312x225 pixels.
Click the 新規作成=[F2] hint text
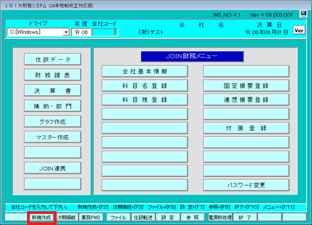tap(93, 207)
